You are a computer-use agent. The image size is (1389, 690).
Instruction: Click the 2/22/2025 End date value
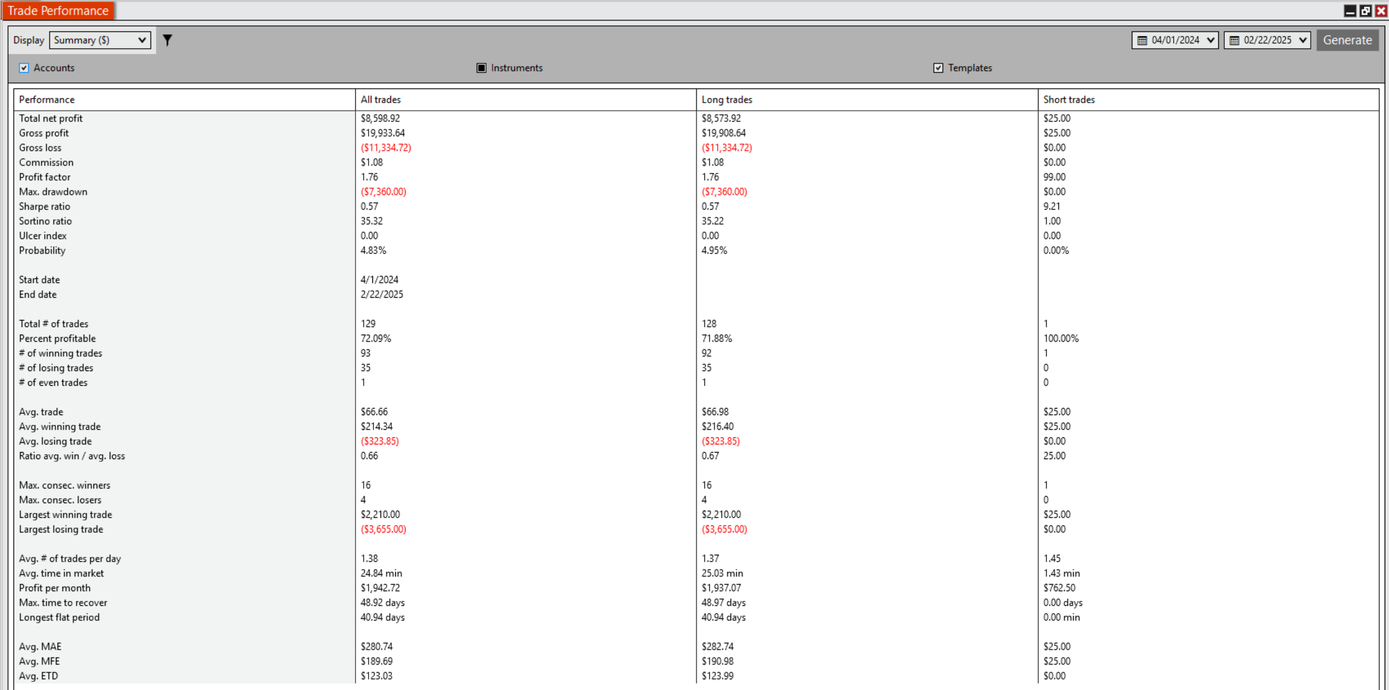[382, 294]
